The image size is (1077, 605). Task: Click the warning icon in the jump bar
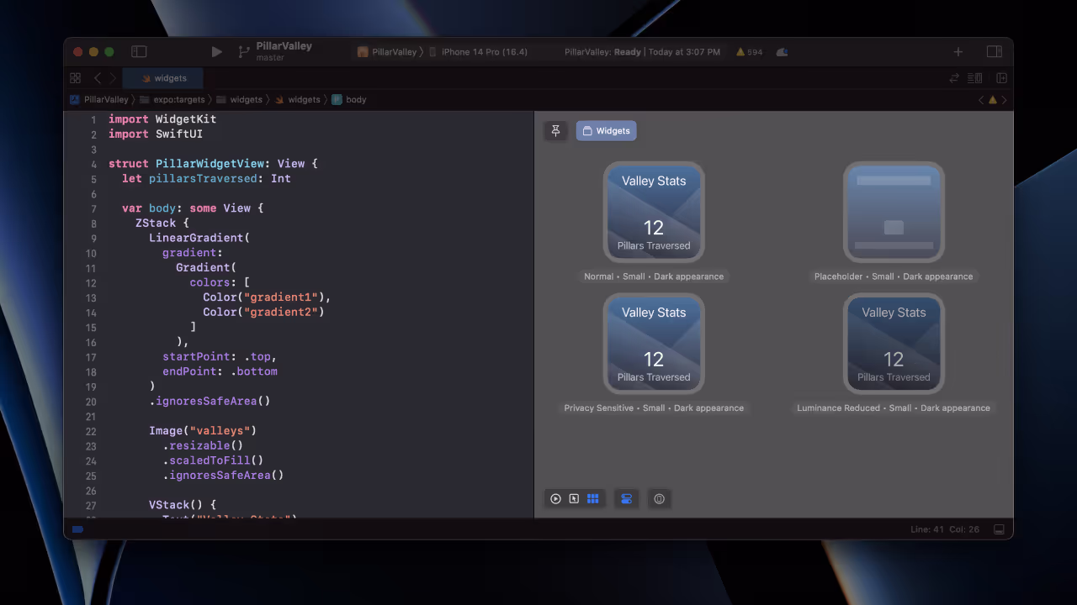point(992,99)
